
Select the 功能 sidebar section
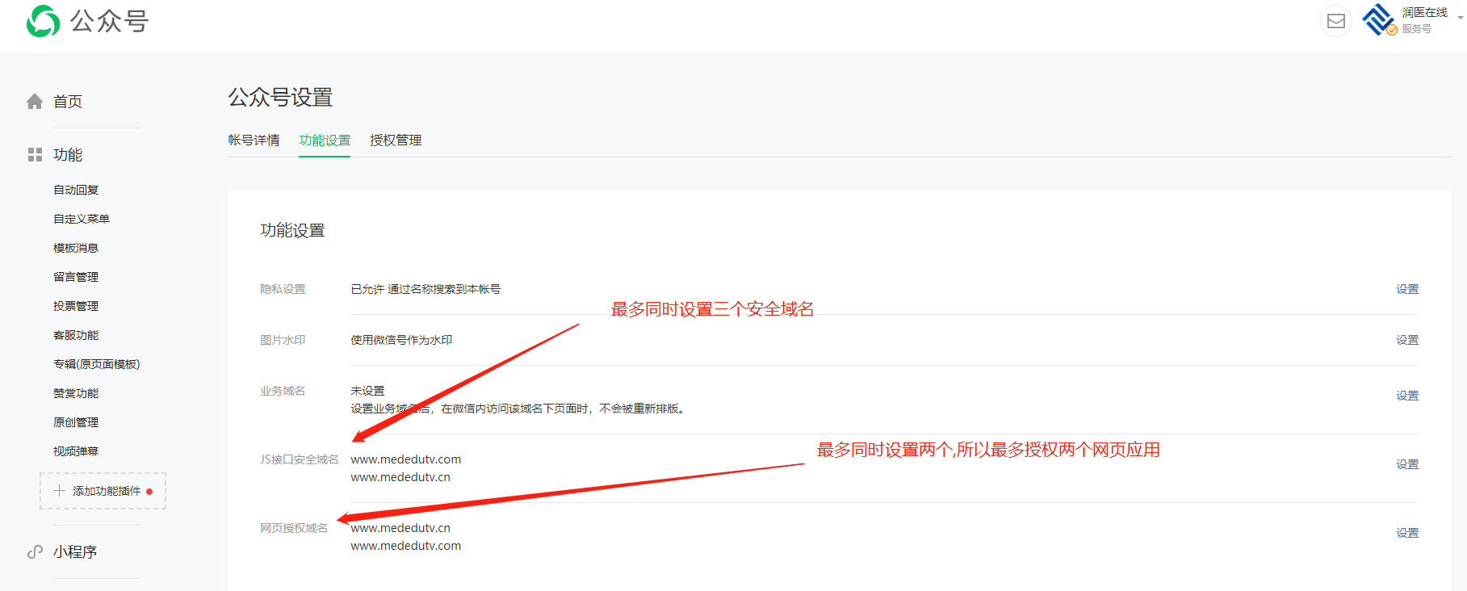coord(68,154)
